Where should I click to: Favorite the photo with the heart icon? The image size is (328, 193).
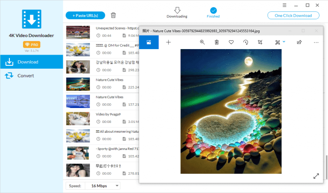pos(231,42)
